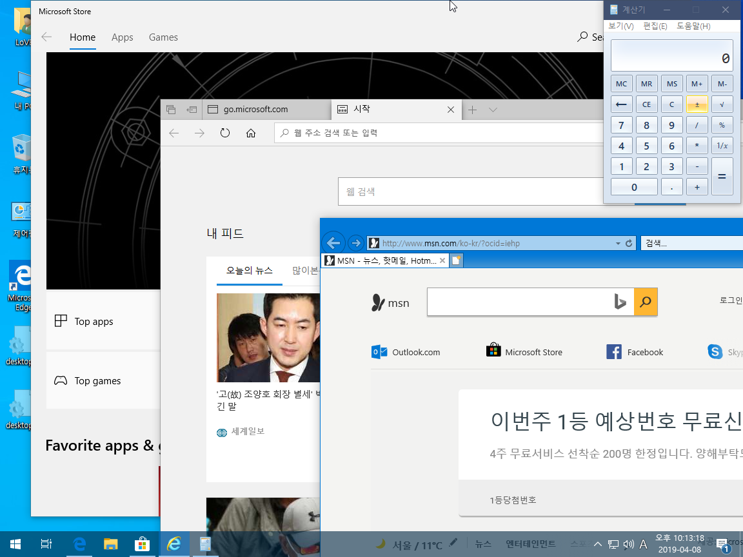Click the square root key in Calculator

722,104
